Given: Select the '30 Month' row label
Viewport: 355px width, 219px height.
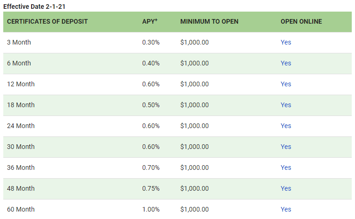Looking at the screenshot, I should coord(20,147).
